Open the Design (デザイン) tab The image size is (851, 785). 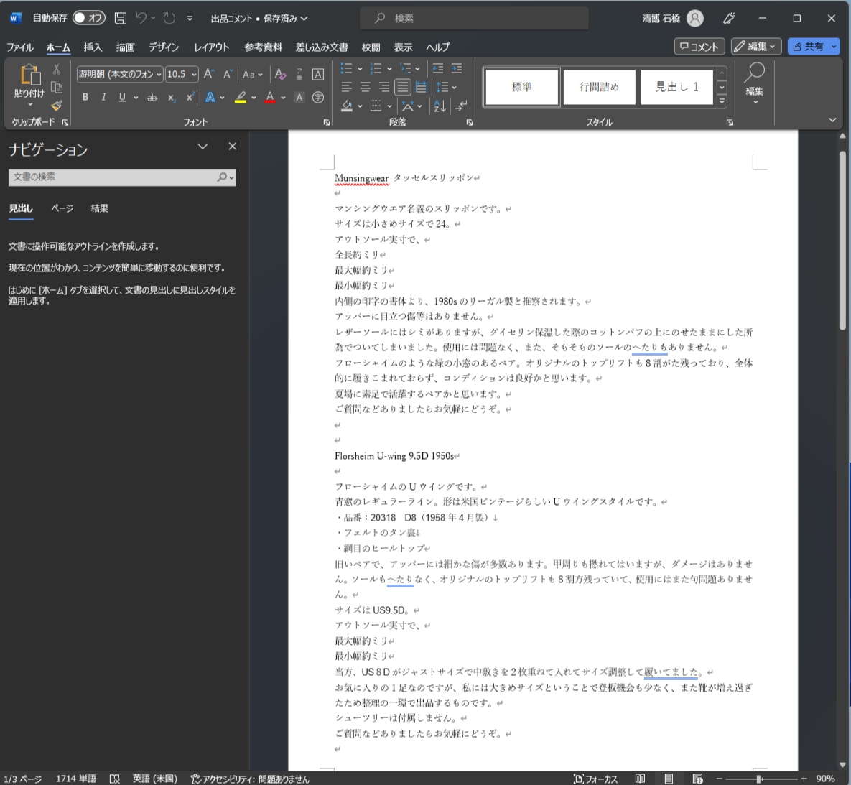pos(164,47)
